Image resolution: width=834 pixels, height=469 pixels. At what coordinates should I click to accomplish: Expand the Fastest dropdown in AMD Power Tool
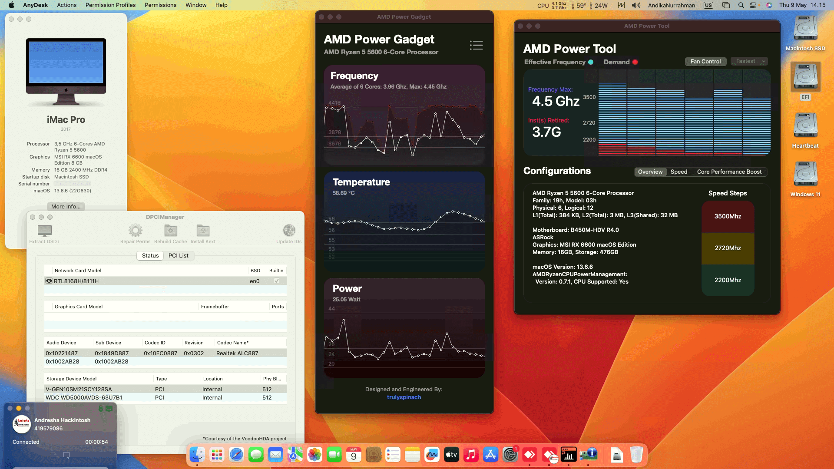(x=750, y=61)
